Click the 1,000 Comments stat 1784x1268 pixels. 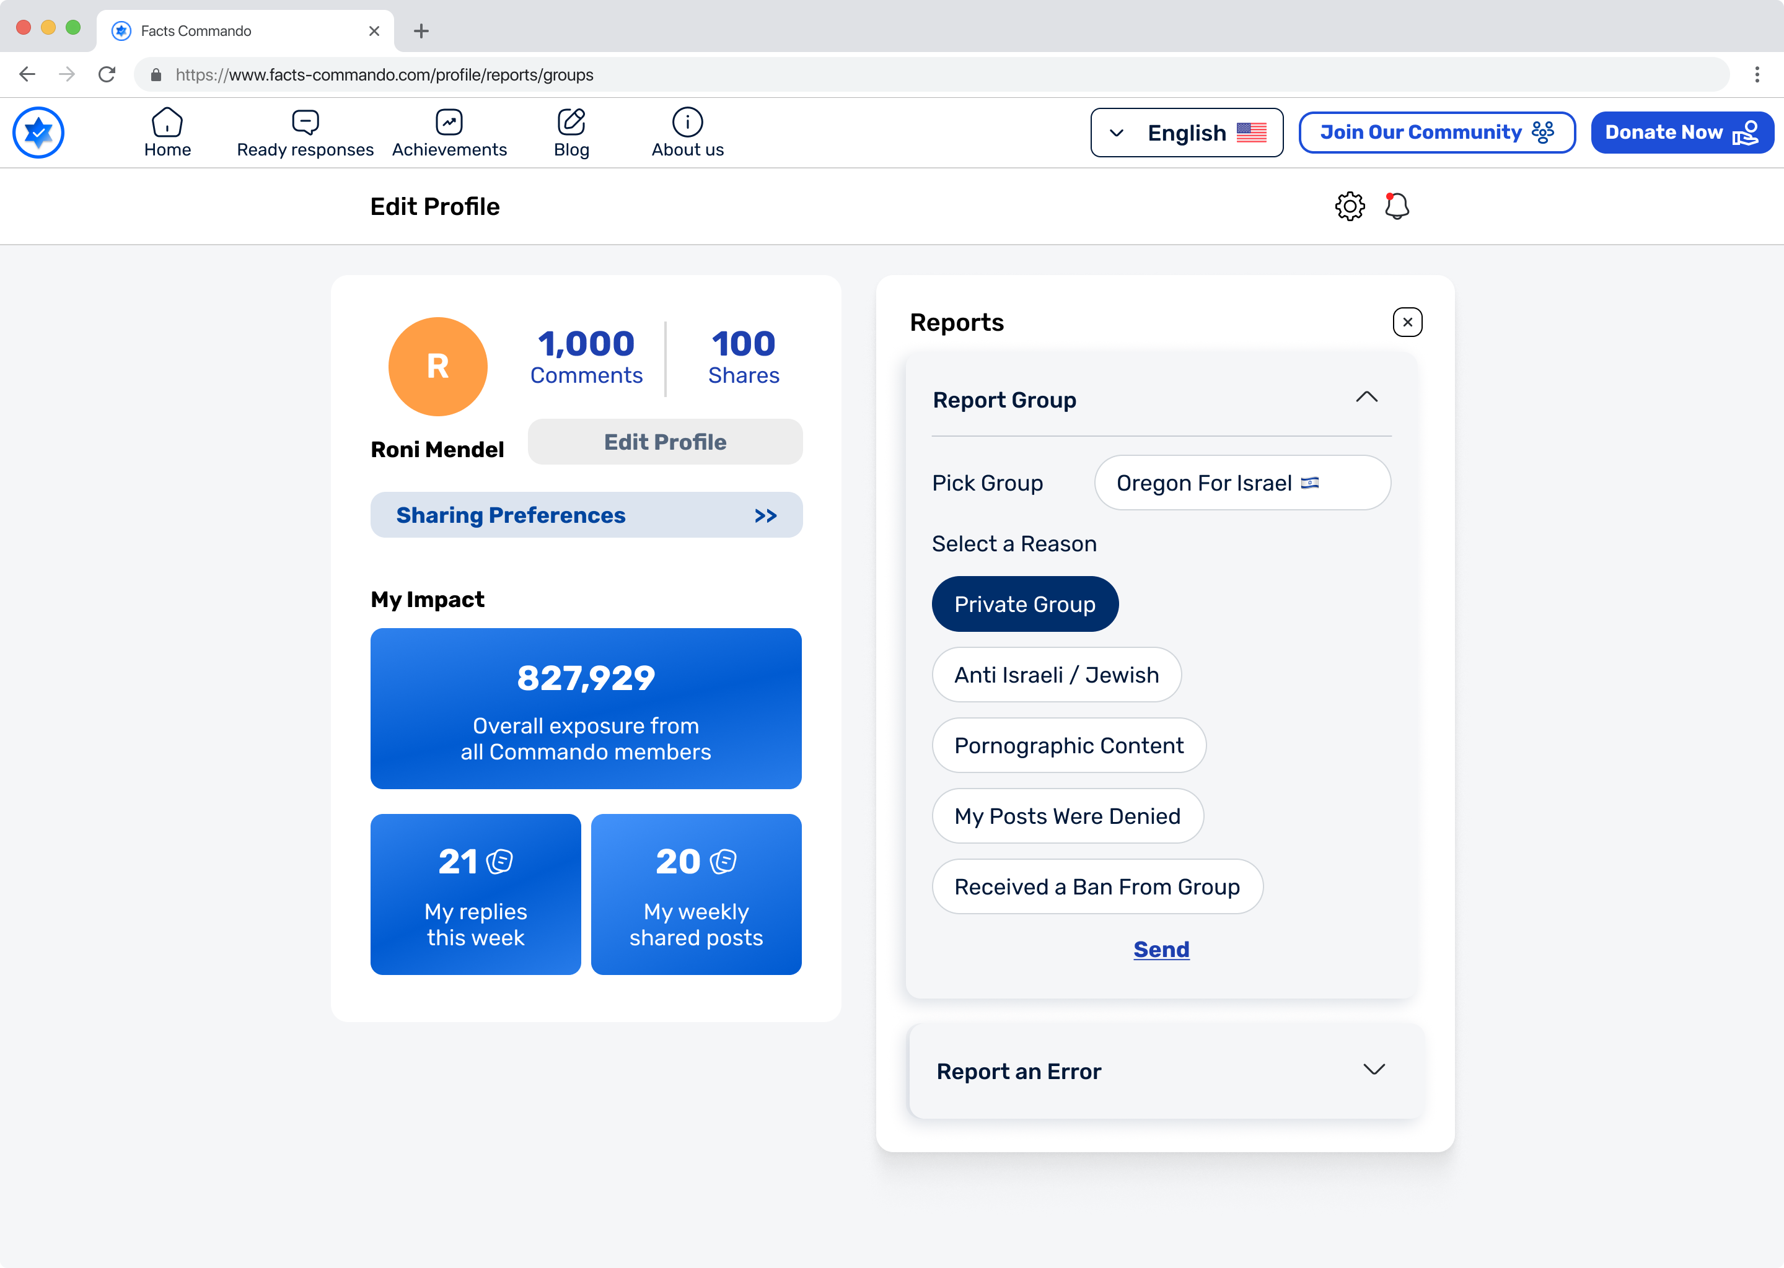[x=586, y=357]
